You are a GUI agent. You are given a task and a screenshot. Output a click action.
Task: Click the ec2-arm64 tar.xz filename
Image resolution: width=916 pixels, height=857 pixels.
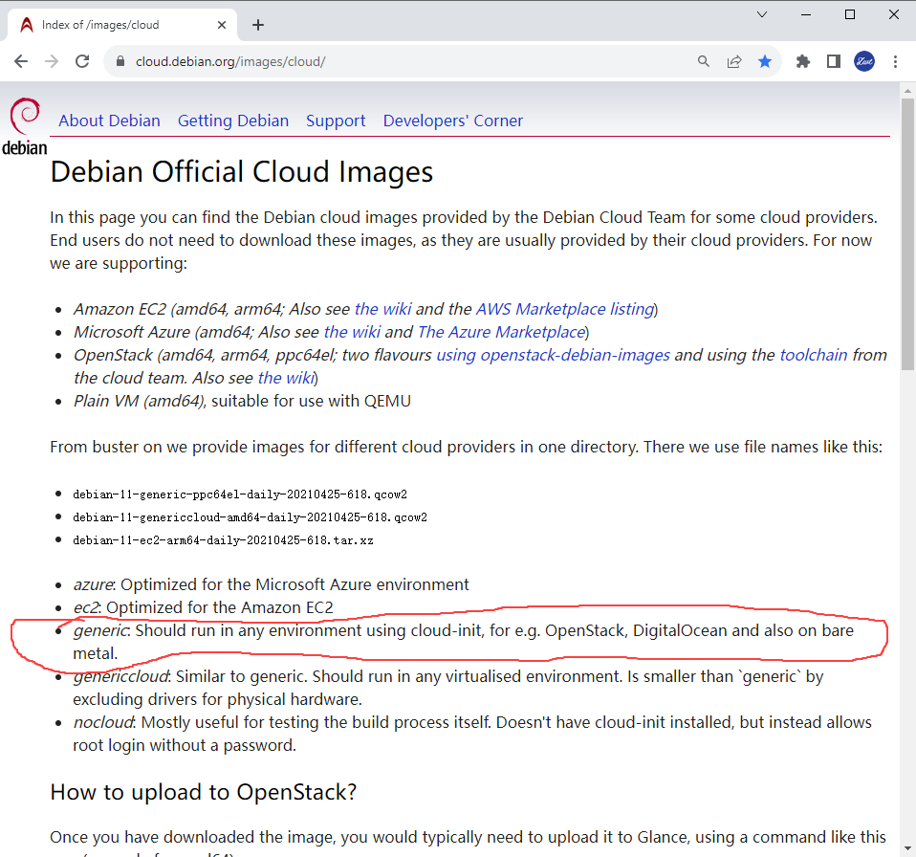coord(223,540)
